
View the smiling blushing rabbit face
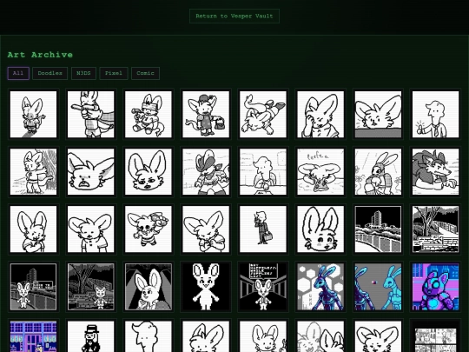tap(320, 229)
